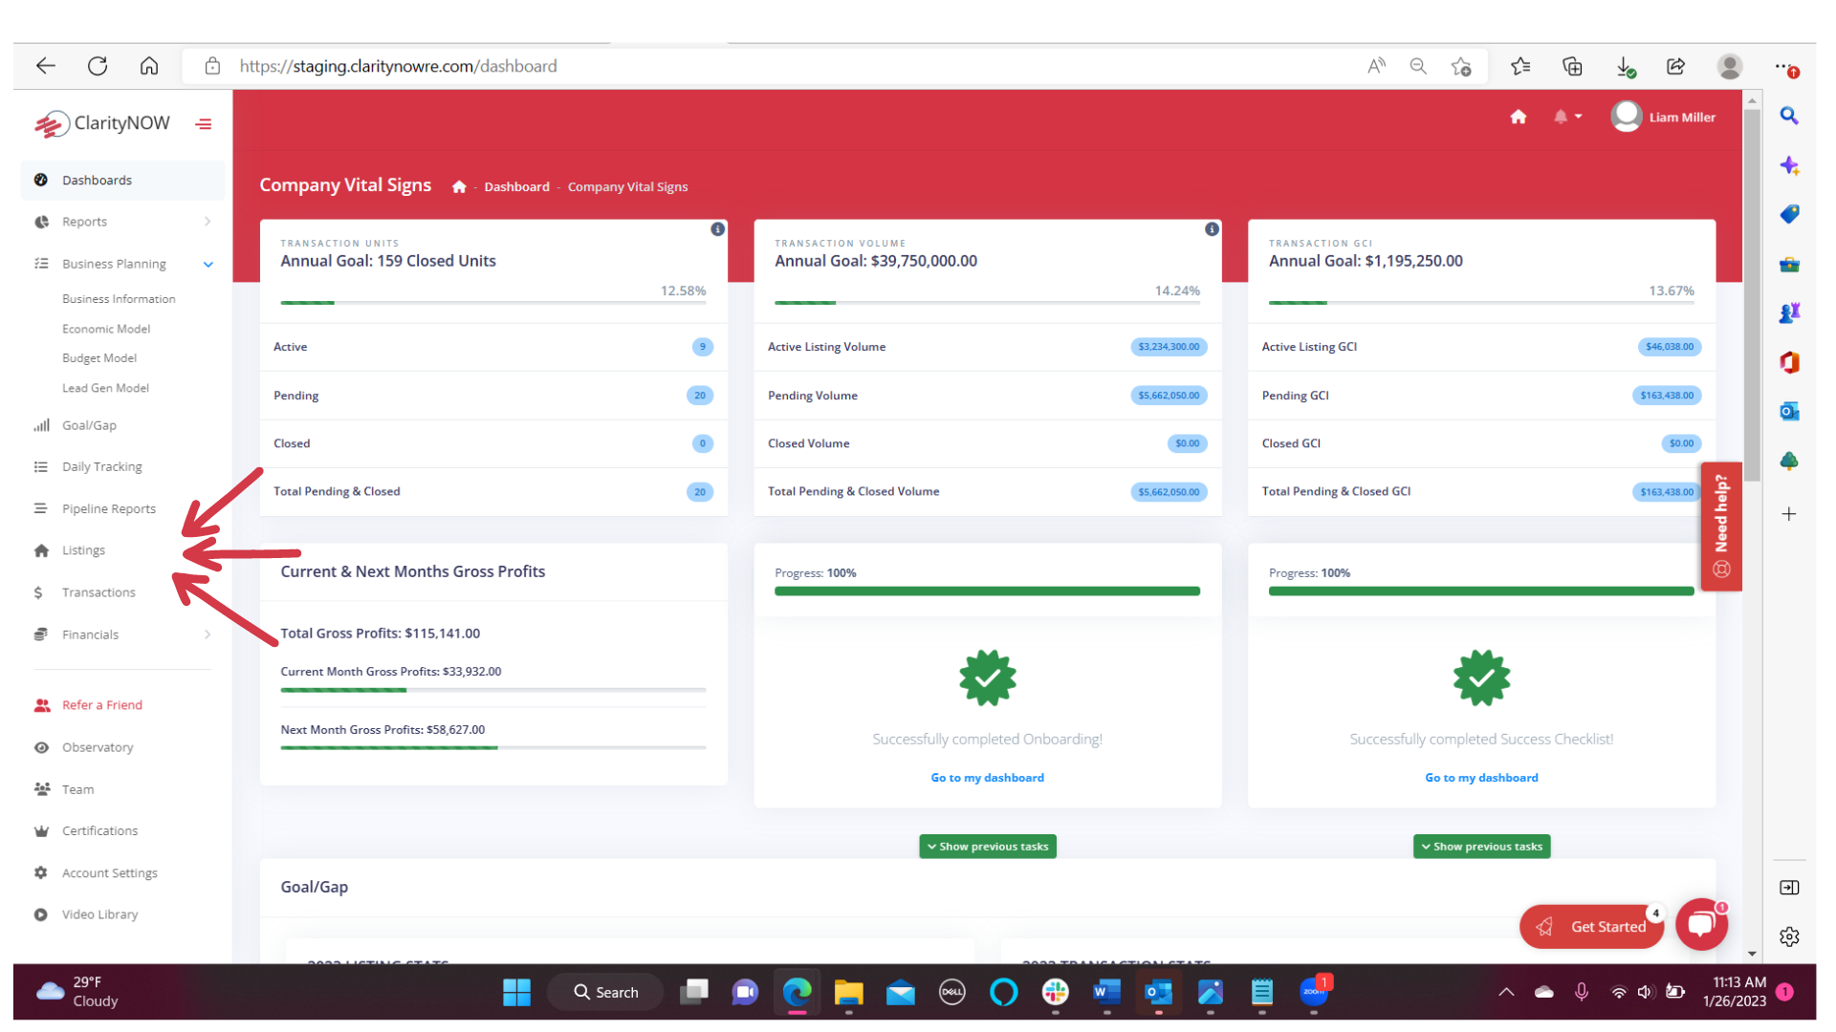The image size is (1836, 1032).
Task: Click the browser back arrow
Action: 46,66
